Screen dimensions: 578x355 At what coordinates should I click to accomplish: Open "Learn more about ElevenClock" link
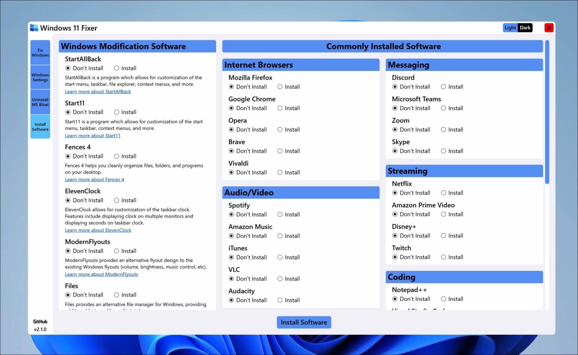[x=98, y=230]
